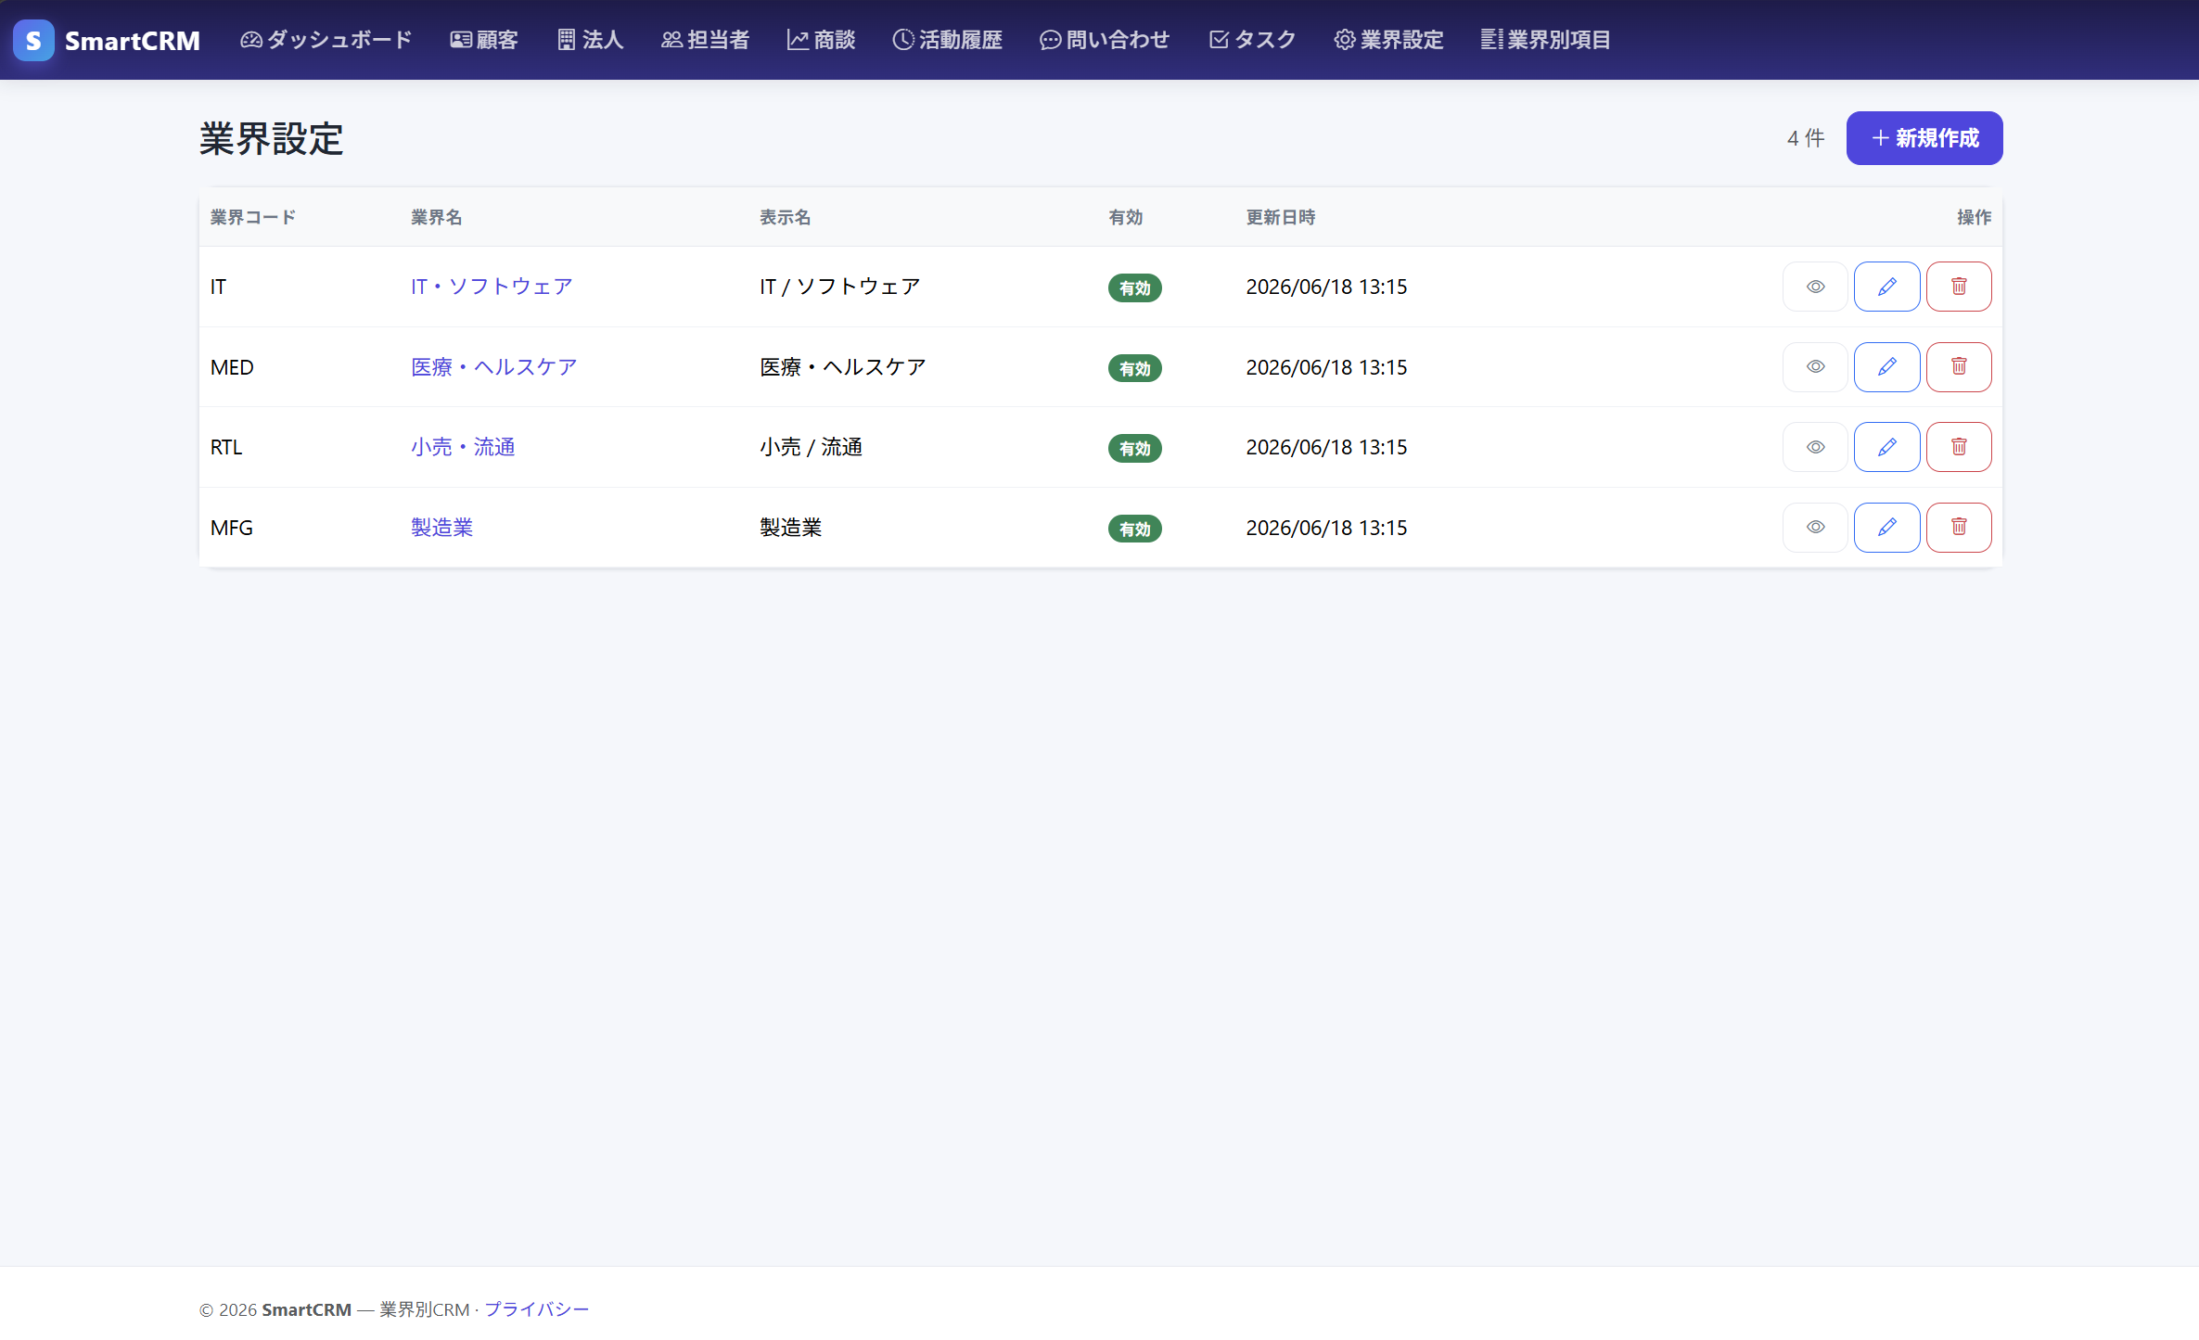2199x1340 pixels.
Task: Open the 小売・流通 industry link
Action: click(463, 447)
